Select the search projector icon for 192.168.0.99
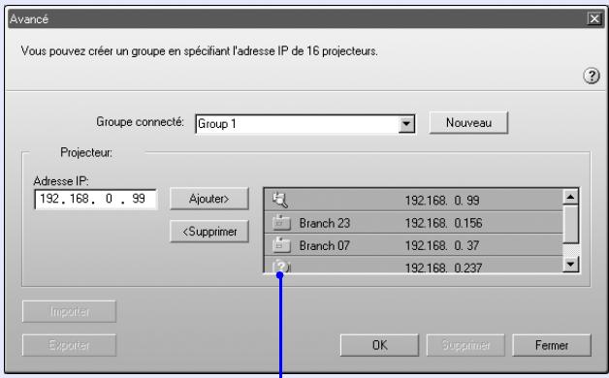The width and height of the screenshot is (609, 378). pyautogui.click(x=280, y=200)
